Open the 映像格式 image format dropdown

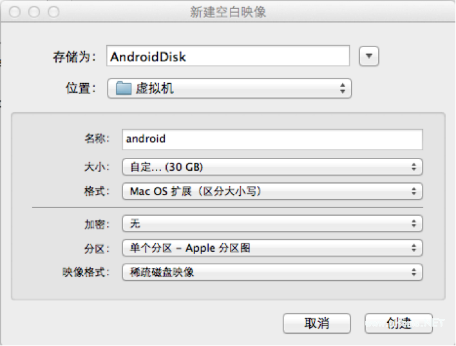(x=272, y=272)
